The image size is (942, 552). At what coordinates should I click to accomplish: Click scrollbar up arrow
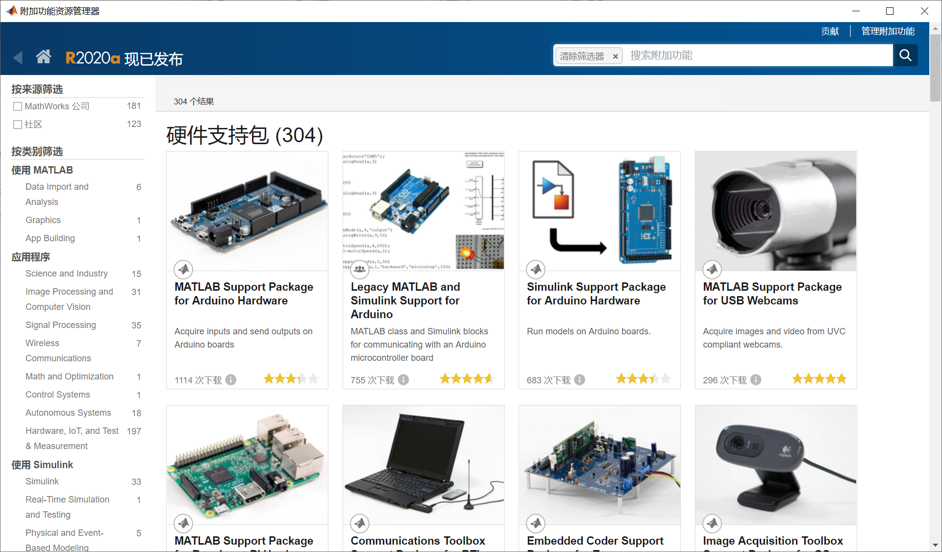coord(935,28)
